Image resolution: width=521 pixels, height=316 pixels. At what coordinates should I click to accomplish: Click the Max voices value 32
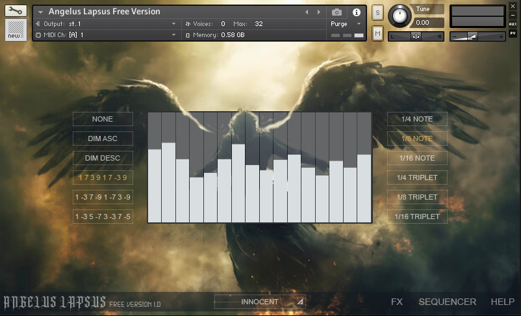pos(259,24)
